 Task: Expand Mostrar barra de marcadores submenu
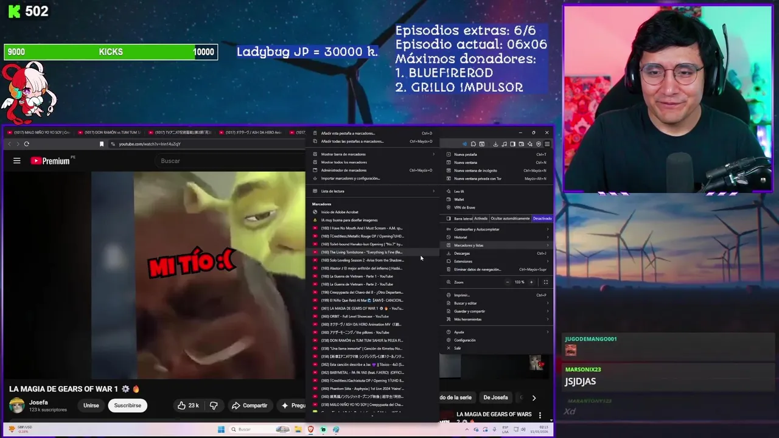click(374, 155)
